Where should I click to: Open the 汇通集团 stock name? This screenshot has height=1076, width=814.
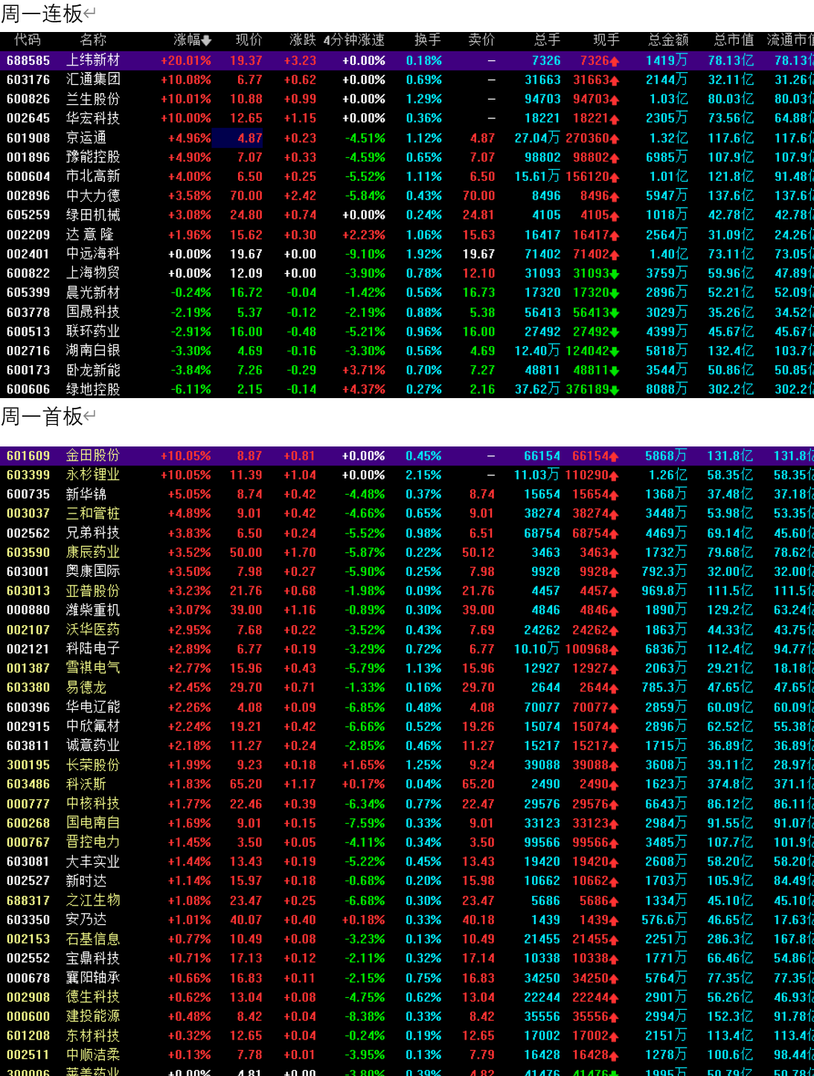pos(93,80)
